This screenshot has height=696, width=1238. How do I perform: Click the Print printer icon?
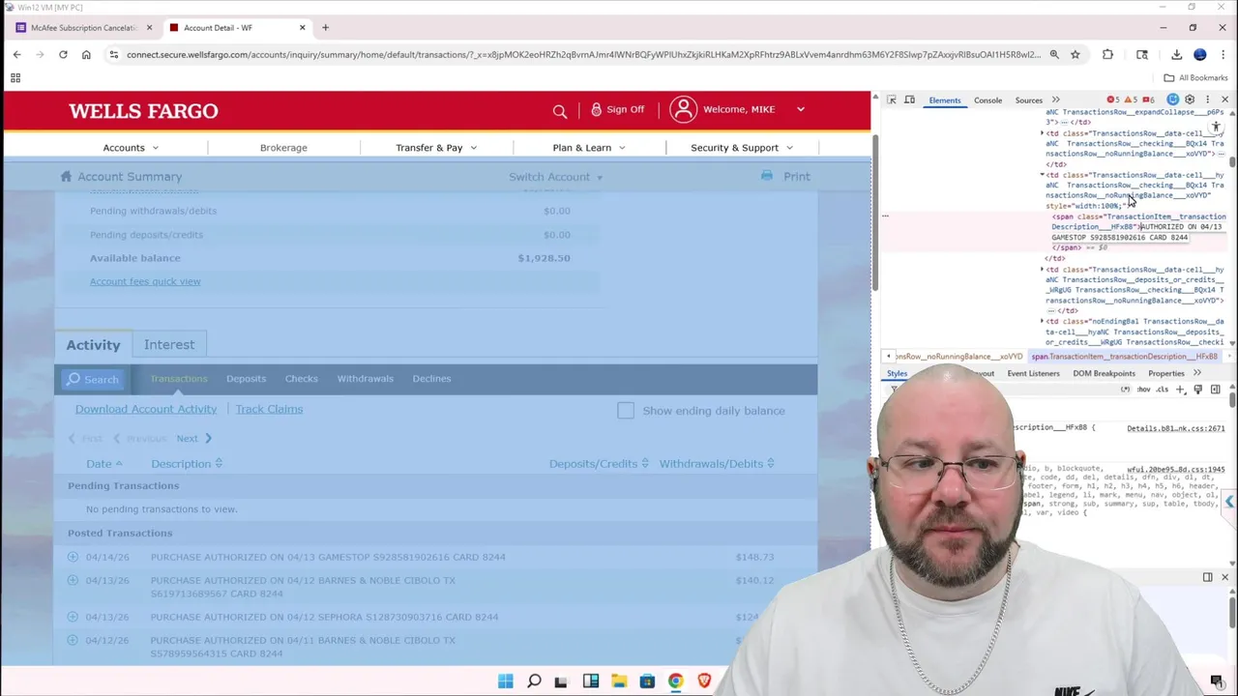pyautogui.click(x=766, y=176)
